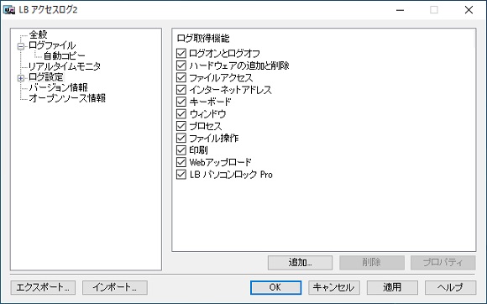Select ログファイル in the tree
The image size is (487, 304).
(x=52, y=45)
